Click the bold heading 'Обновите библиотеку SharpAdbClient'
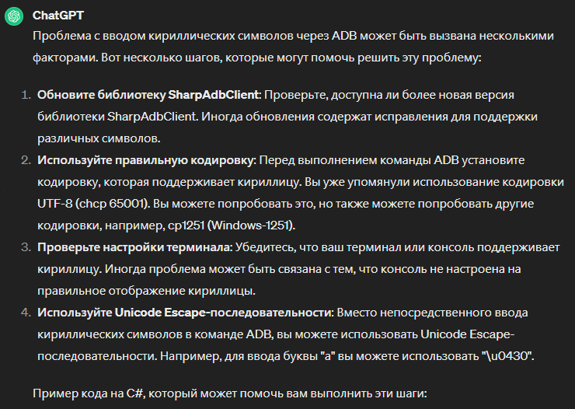575x409 pixels. coord(149,95)
